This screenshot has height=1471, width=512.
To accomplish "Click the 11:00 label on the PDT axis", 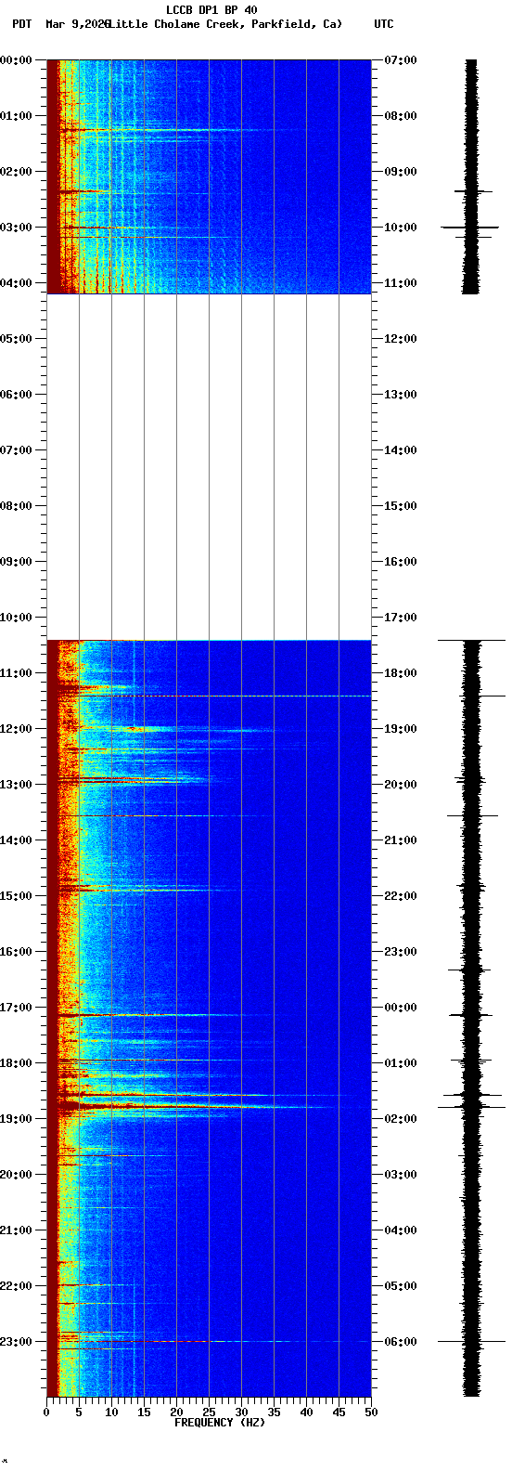I will [15, 672].
